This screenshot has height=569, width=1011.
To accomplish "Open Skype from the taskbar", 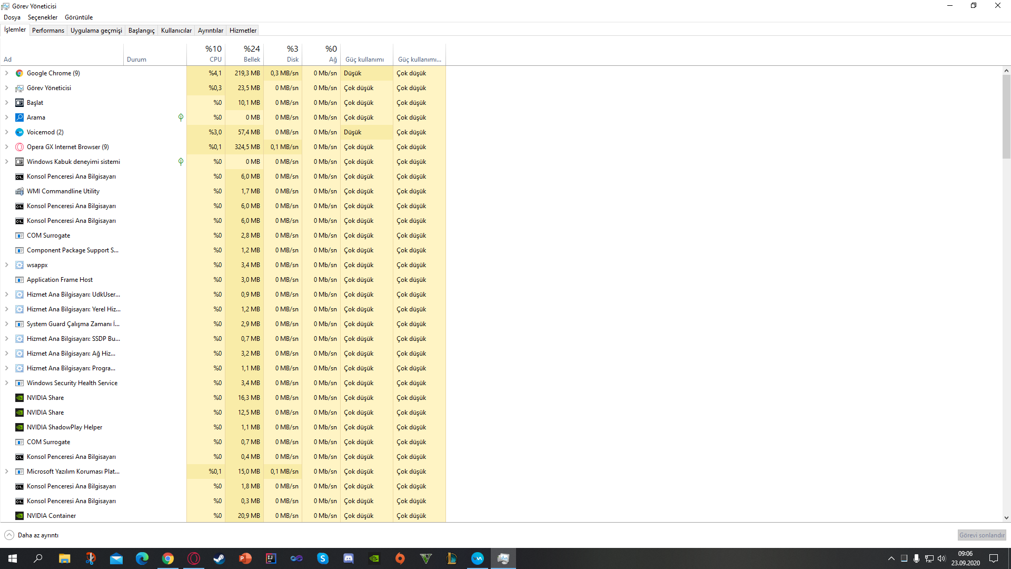I will pyautogui.click(x=323, y=558).
